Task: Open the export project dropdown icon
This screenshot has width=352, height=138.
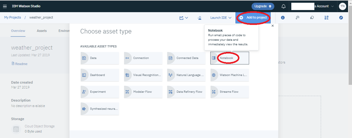Action: point(184,18)
